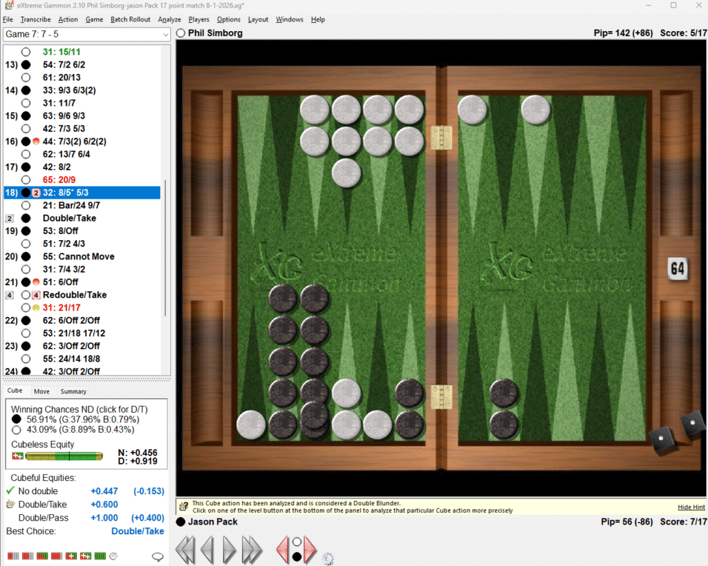Step back one move with single left arrow

pos(207,549)
